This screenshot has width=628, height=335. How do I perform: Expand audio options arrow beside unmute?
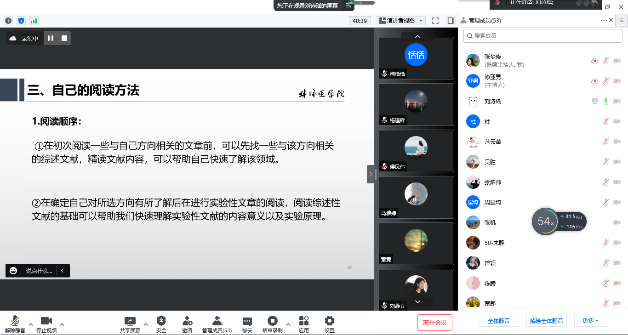(31, 324)
